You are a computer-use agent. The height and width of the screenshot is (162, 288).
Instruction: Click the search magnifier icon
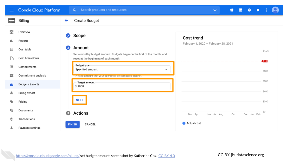[x=74, y=10]
